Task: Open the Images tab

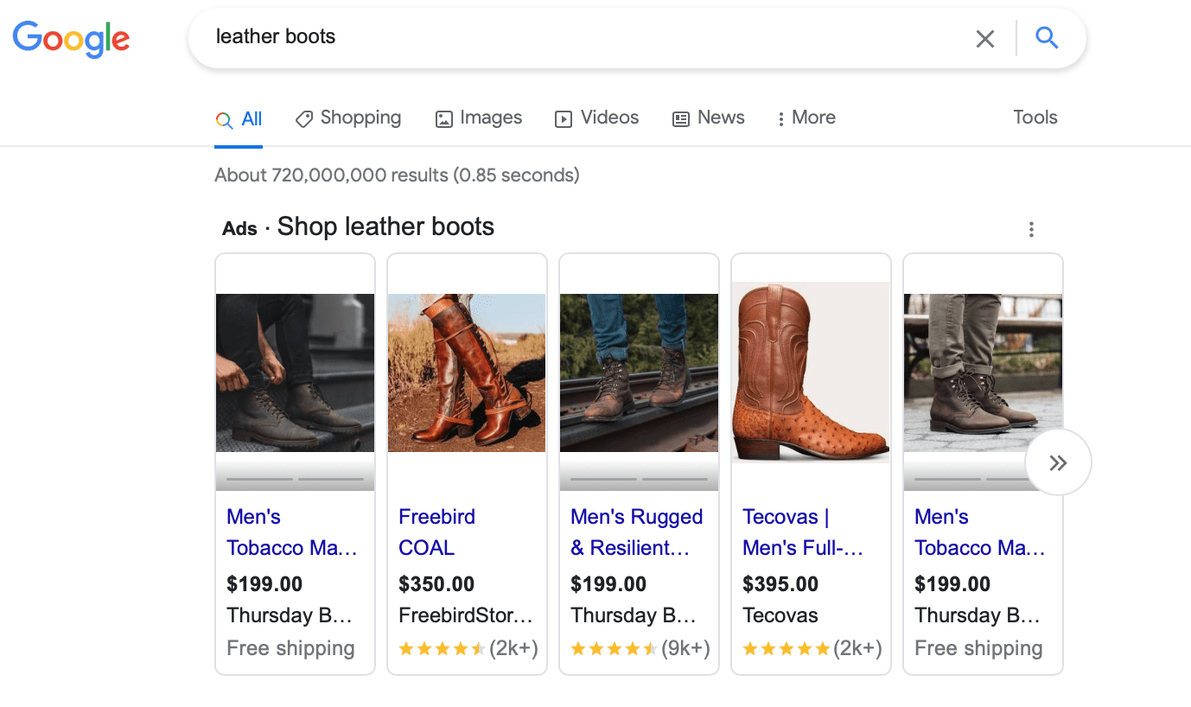Action: 479,118
